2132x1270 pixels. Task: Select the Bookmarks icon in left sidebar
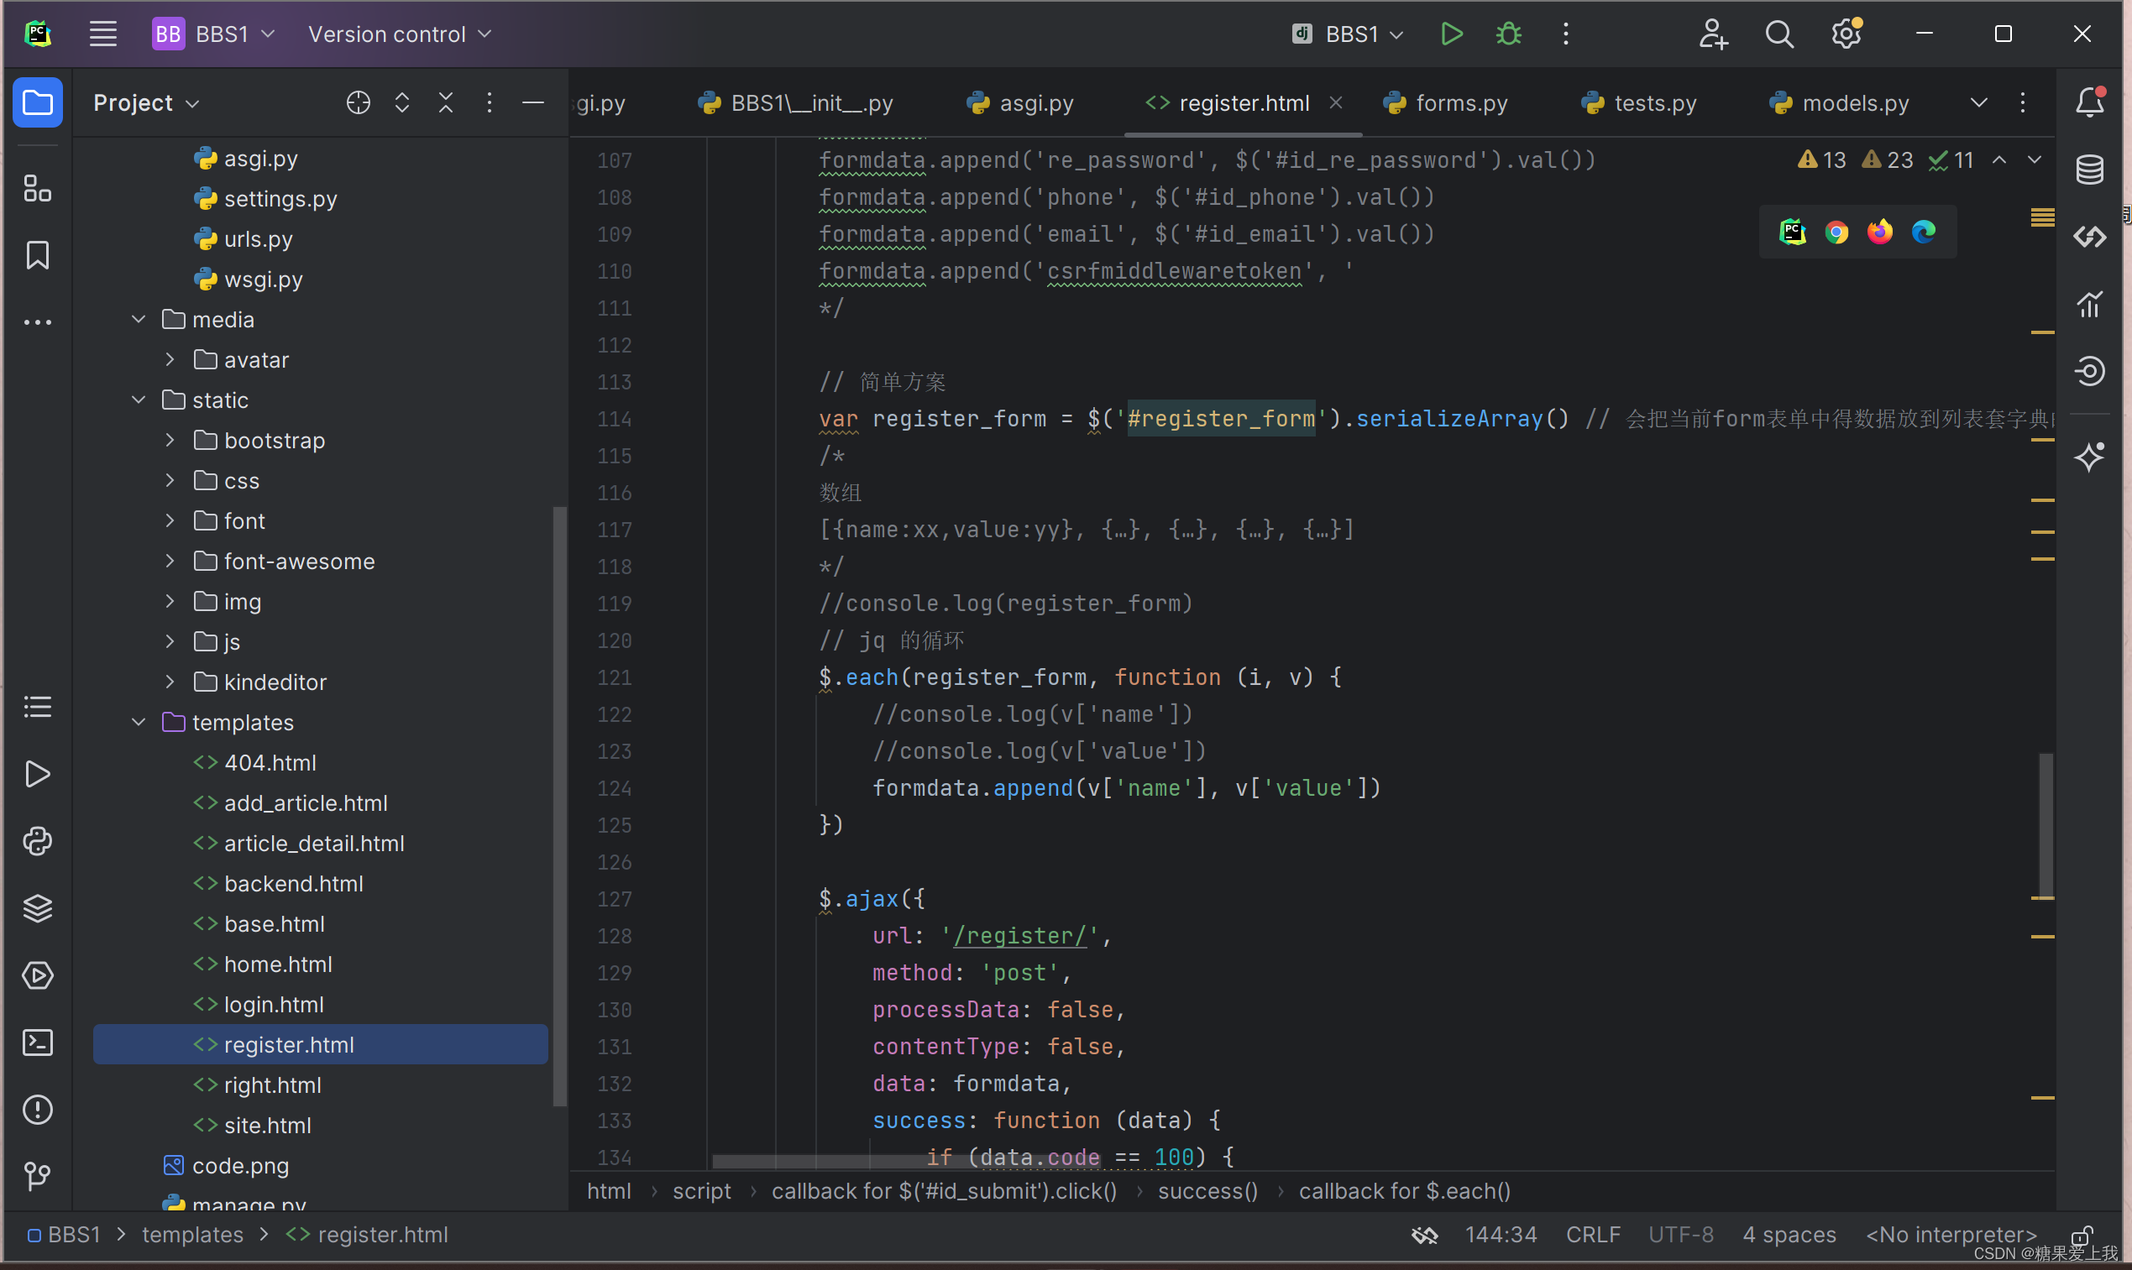[38, 254]
